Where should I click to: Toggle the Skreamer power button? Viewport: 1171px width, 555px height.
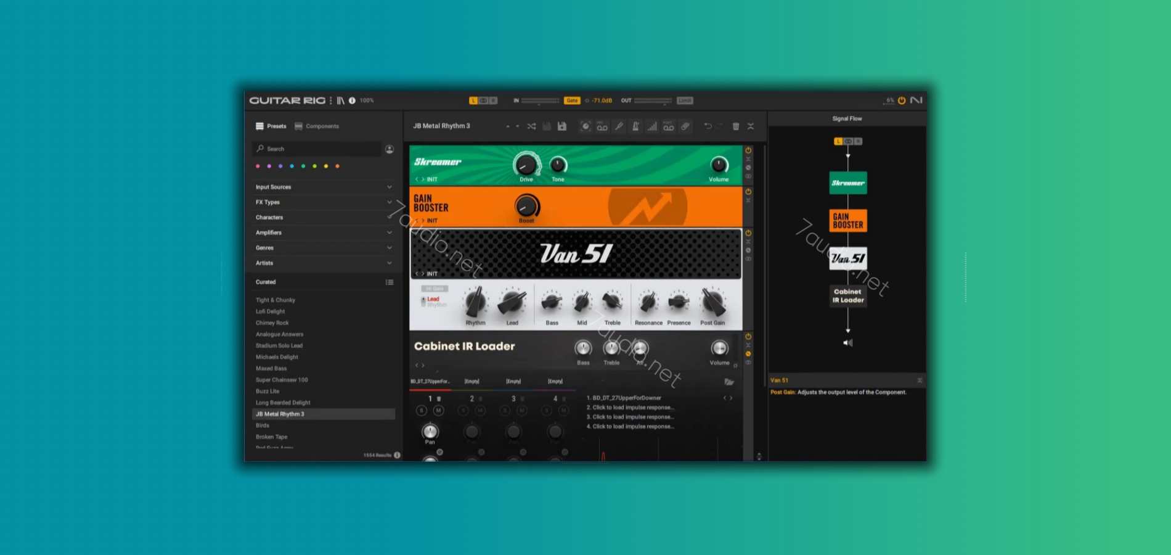(x=748, y=150)
